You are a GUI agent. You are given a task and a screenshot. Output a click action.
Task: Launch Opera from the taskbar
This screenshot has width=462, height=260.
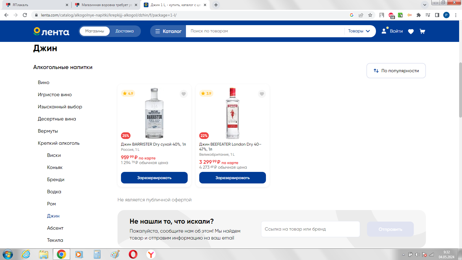pyautogui.click(x=133, y=254)
